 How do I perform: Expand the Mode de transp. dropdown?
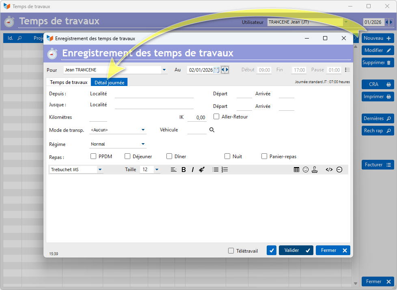click(x=143, y=130)
